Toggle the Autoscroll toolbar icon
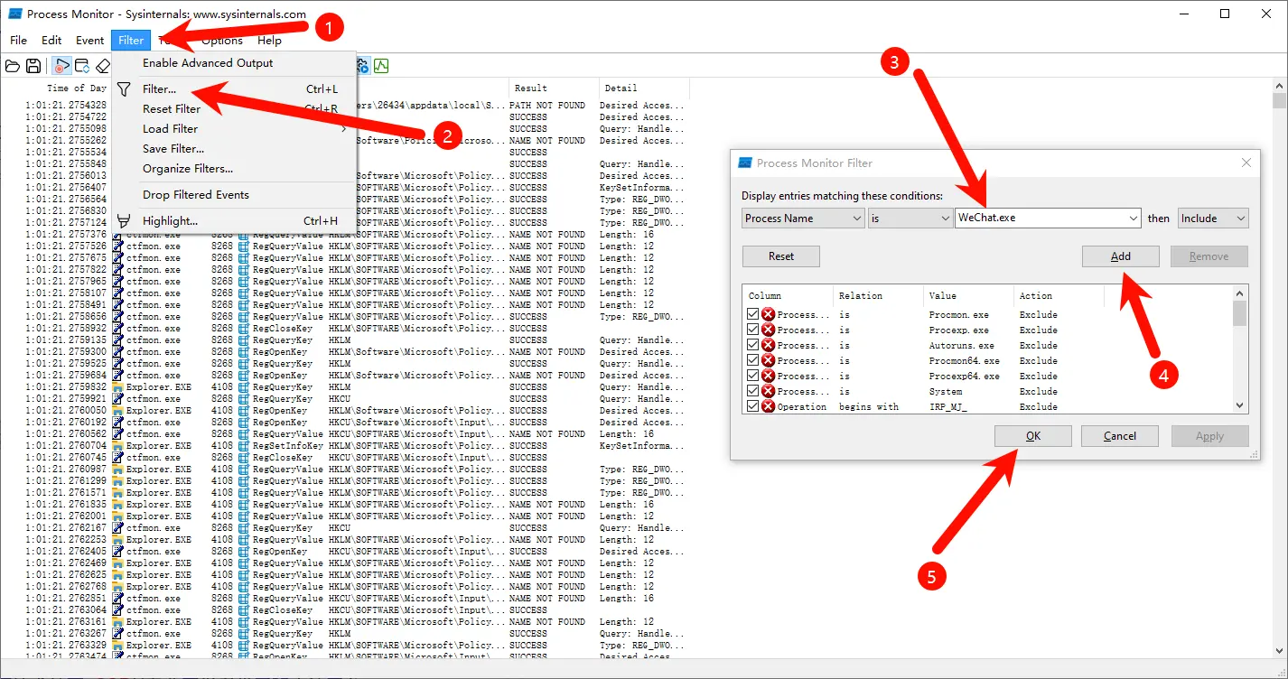This screenshot has height=679, width=1288. point(82,66)
